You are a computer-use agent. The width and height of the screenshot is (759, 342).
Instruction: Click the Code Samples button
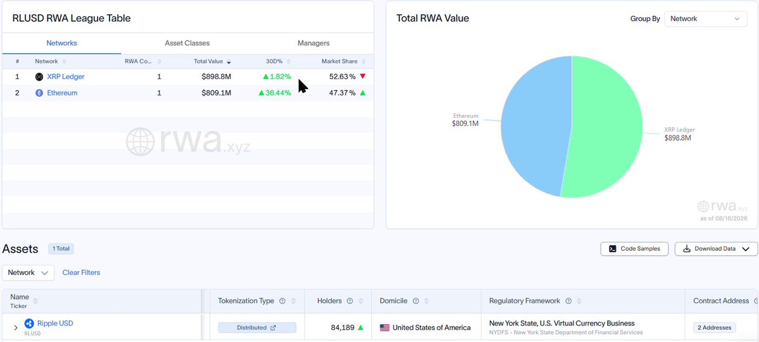(634, 248)
